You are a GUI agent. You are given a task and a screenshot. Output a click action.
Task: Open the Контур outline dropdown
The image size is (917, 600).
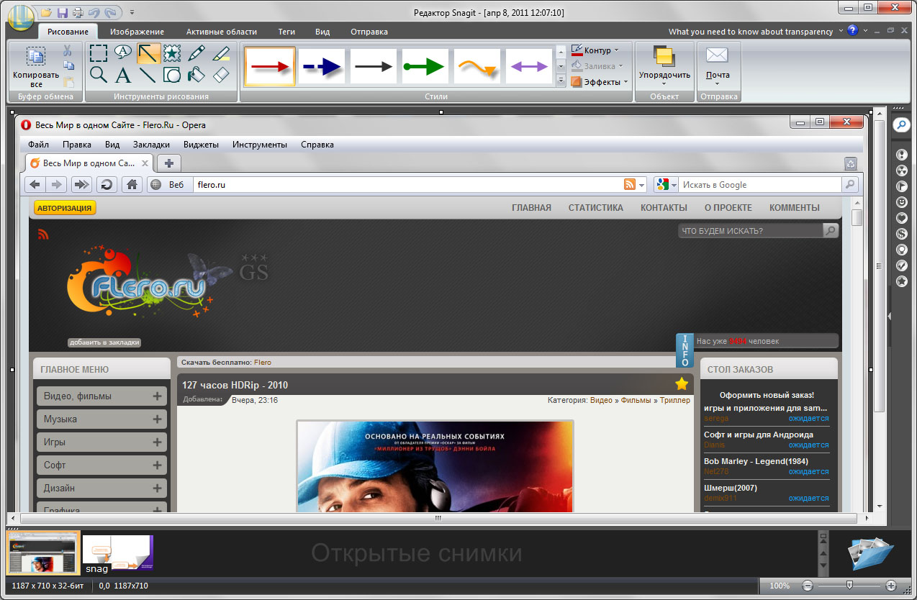pos(596,50)
